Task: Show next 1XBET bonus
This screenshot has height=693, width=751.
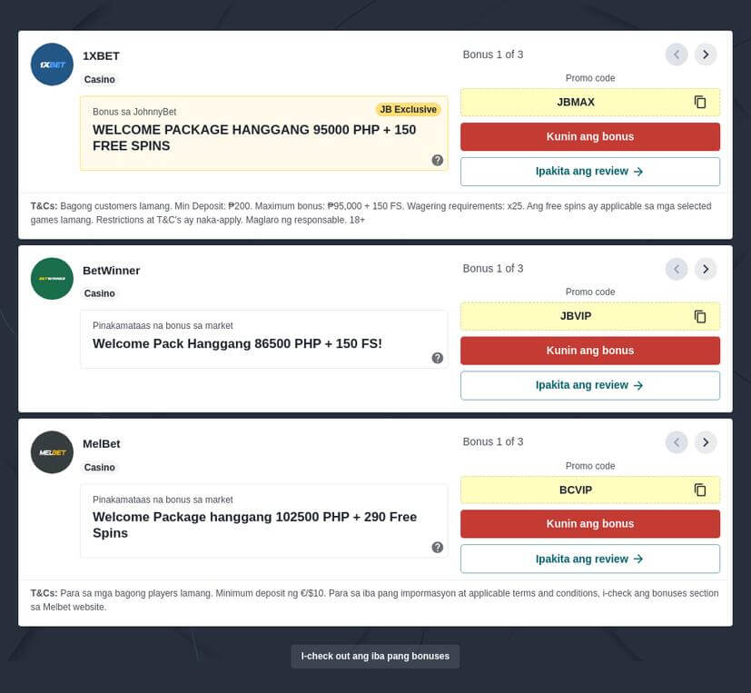Action: point(706,54)
